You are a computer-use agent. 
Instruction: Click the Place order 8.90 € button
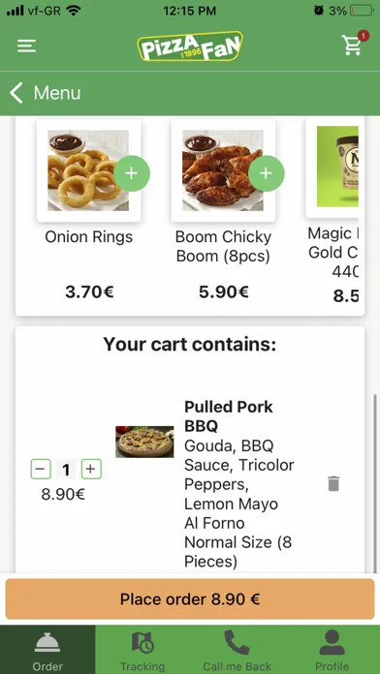pyautogui.click(x=190, y=599)
